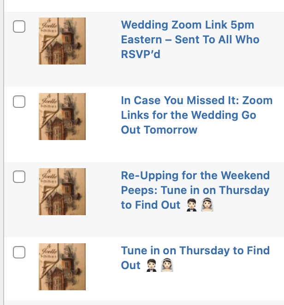The width and height of the screenshot is (284, 305).
Task: Click 'Peeps: Tune in on Thursday' title line
Action: (195, 190)
